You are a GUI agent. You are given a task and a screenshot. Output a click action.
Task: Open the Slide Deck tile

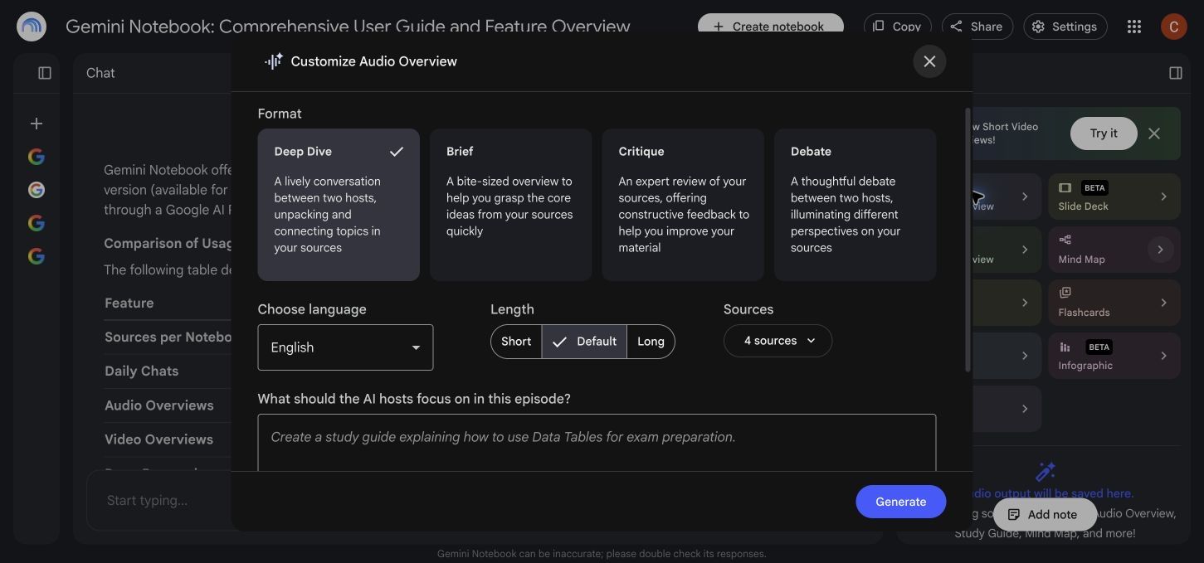click(1114, 197)
